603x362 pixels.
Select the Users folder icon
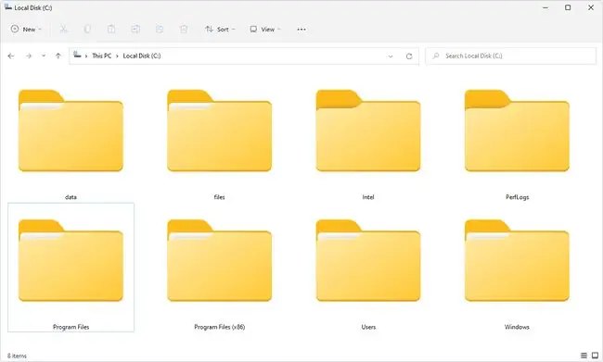pos(368,260)
